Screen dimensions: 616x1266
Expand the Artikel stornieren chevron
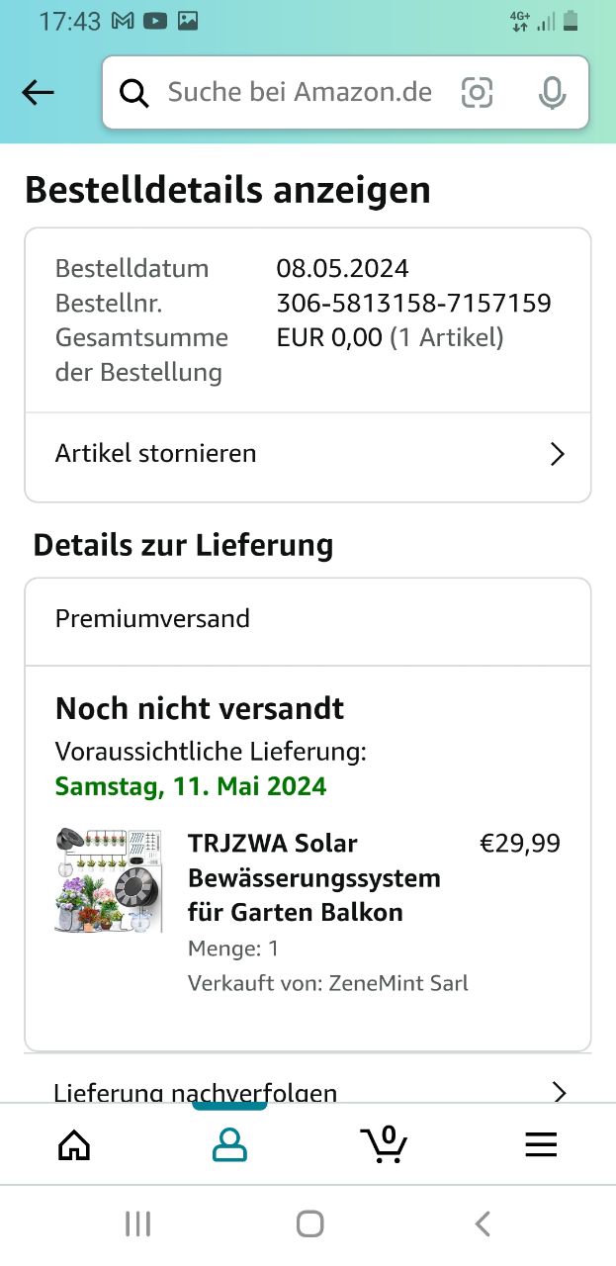pos(558,454)
